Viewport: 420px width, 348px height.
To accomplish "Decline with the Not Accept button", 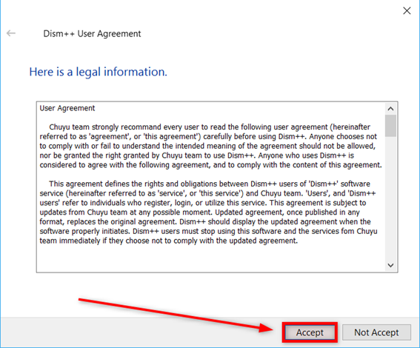I will coord(376,332).
